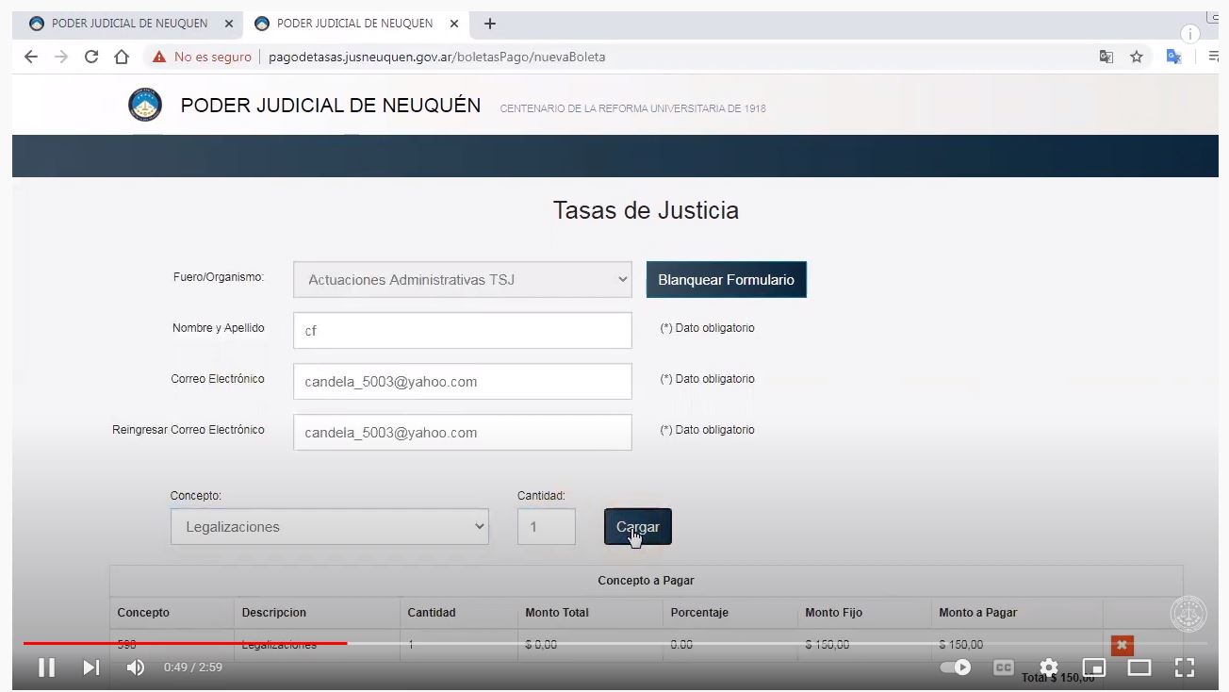Pause the video

[46, 667]
